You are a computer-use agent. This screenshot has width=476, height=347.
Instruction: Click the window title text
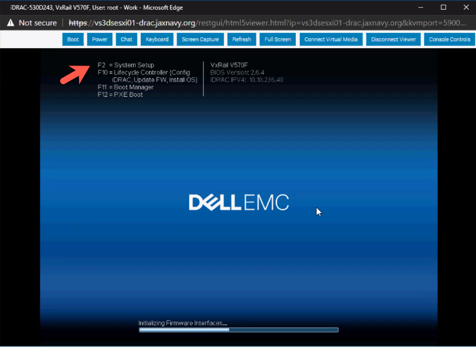coord(96,8)
